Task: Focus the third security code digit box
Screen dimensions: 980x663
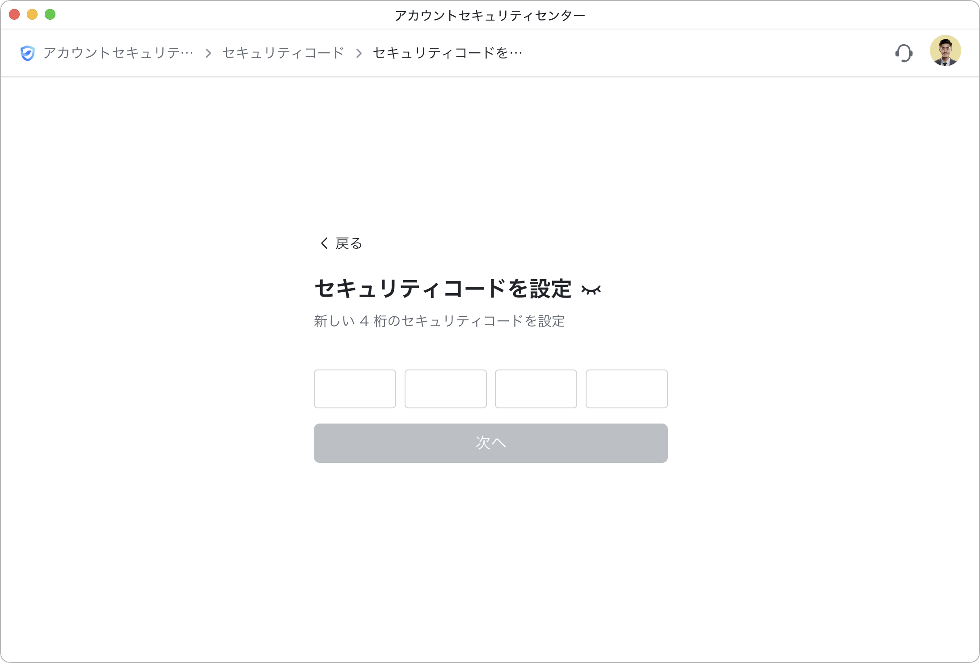Action: [536, 389]
